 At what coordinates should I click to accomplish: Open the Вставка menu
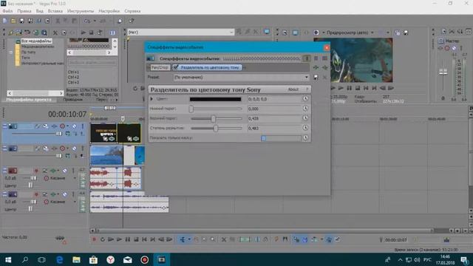click(55, 11)
